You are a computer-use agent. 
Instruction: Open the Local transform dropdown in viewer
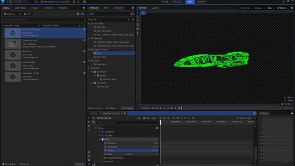(x=260, y=8)
